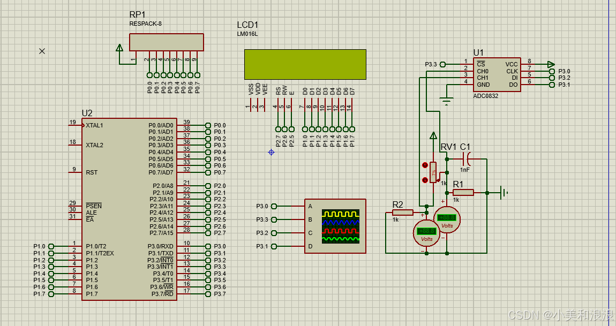Viewport: 616px width, 326px height.
Task: Click the X origin marker at top left
Action: 42,51
